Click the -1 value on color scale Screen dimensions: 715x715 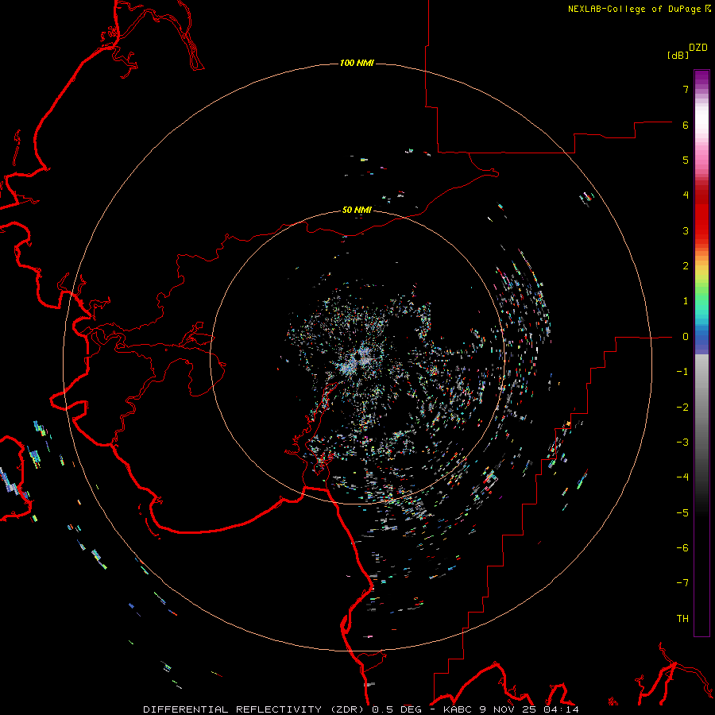(x=682, y=372)
